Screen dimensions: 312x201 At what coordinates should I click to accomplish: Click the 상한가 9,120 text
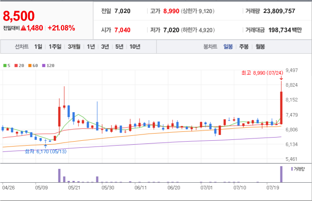pyautogui.click(x=197, y=11)
